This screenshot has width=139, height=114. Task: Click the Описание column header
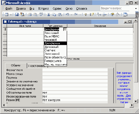point(100,26)
